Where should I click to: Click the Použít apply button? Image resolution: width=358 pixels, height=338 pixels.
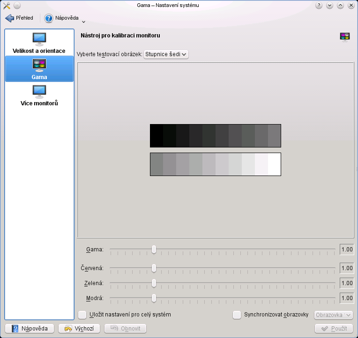[334, 329]
